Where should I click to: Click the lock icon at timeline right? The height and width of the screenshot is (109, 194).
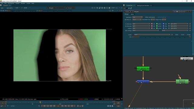112,106
